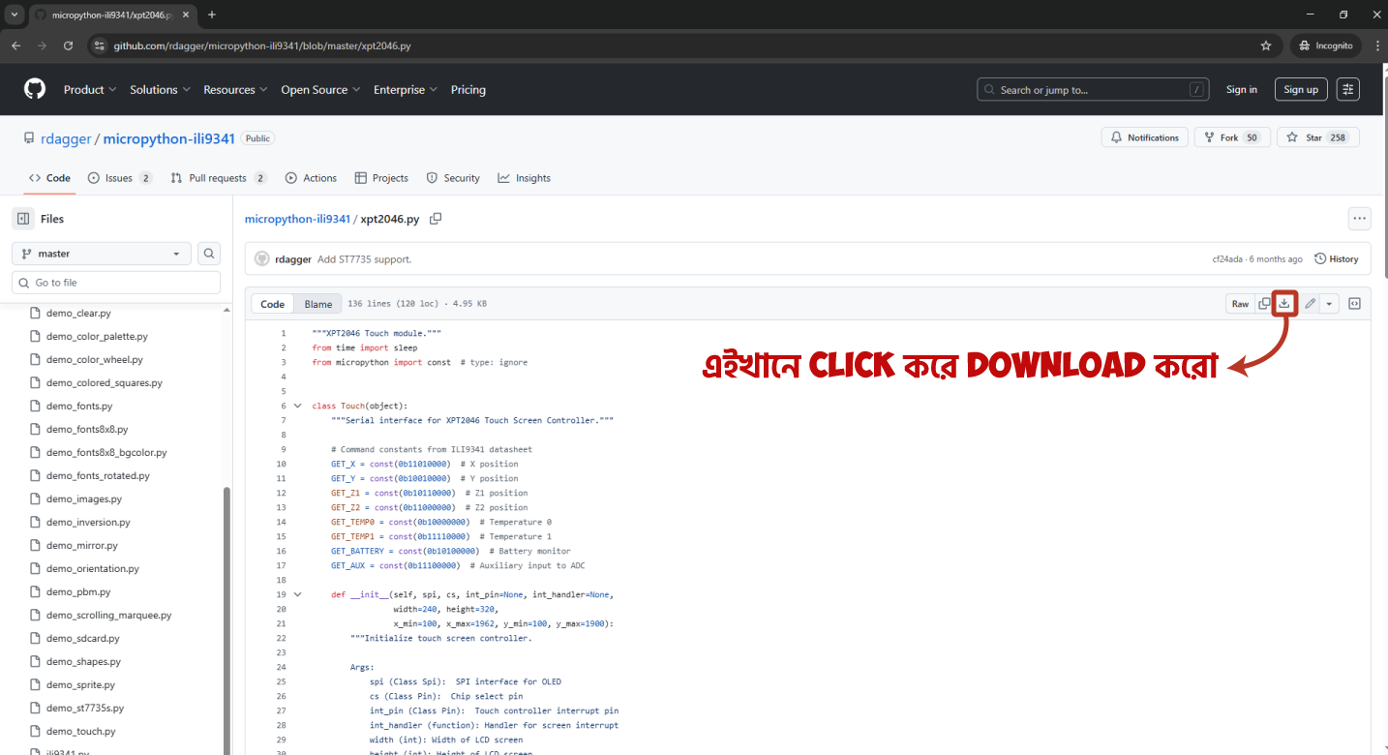Open the Enterprise menu
This screenshot has width=1388, height=755.
(x=406, y=89)
